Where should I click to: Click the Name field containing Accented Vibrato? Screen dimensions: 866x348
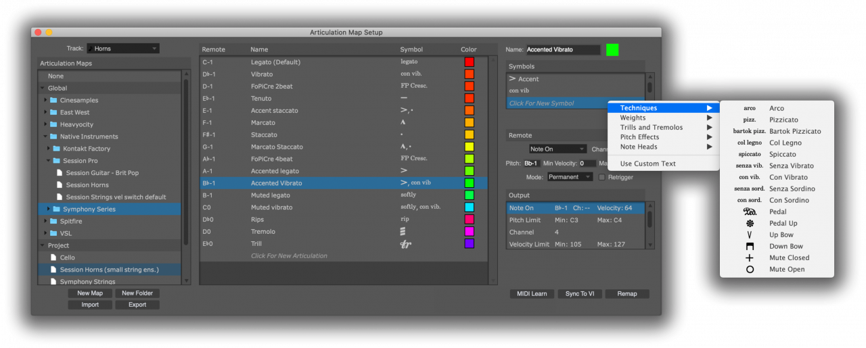pyautogui.click(x=562, y=49)
